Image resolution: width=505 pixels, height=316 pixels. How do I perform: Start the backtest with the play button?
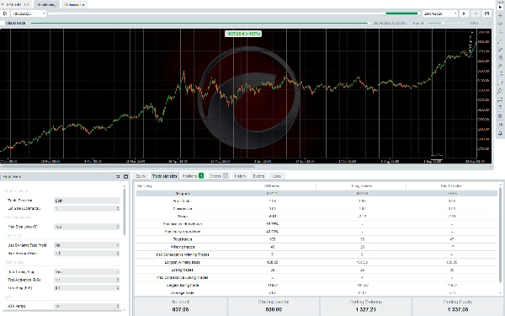[464, 13]
